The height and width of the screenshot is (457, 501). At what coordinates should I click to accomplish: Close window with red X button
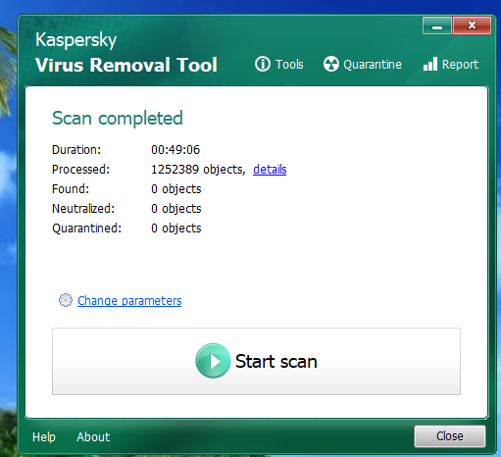coord(472,25)
